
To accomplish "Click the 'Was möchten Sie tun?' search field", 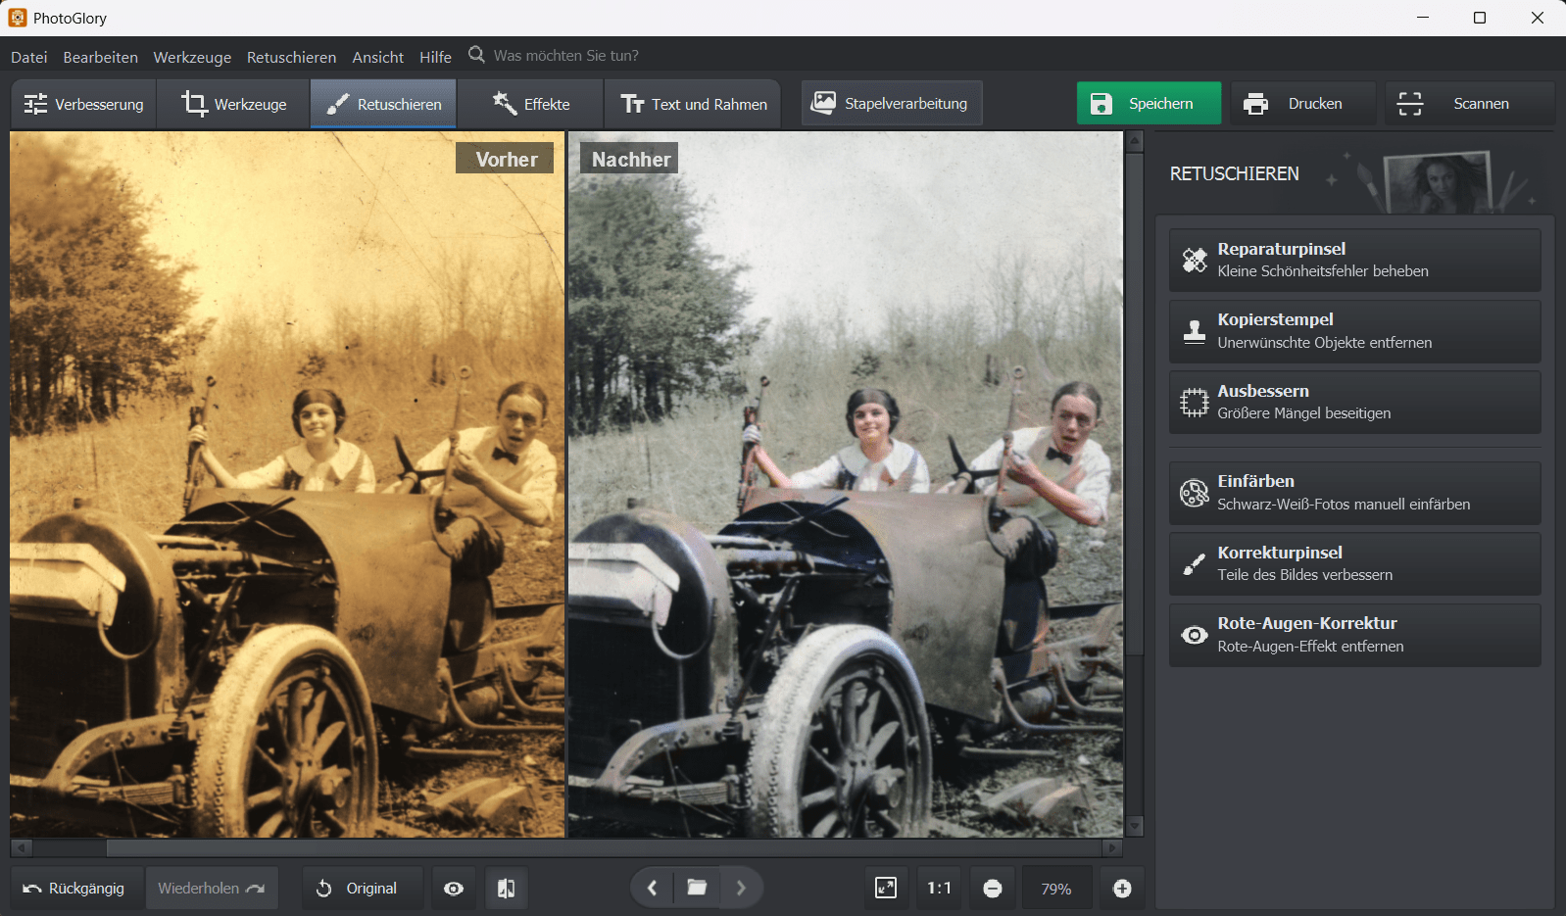I will pos(565,56).
